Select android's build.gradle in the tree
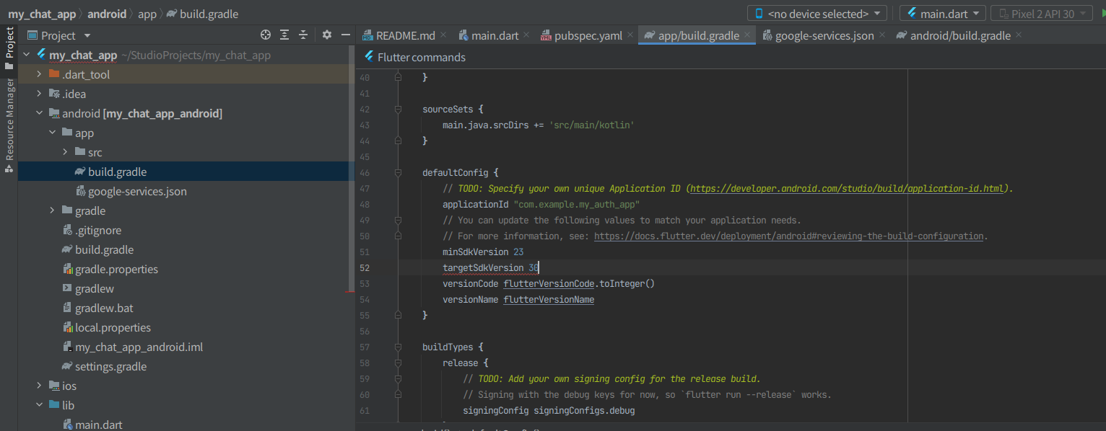The height and width of the screenshot is (431, 1106). [x=104, y=250]
